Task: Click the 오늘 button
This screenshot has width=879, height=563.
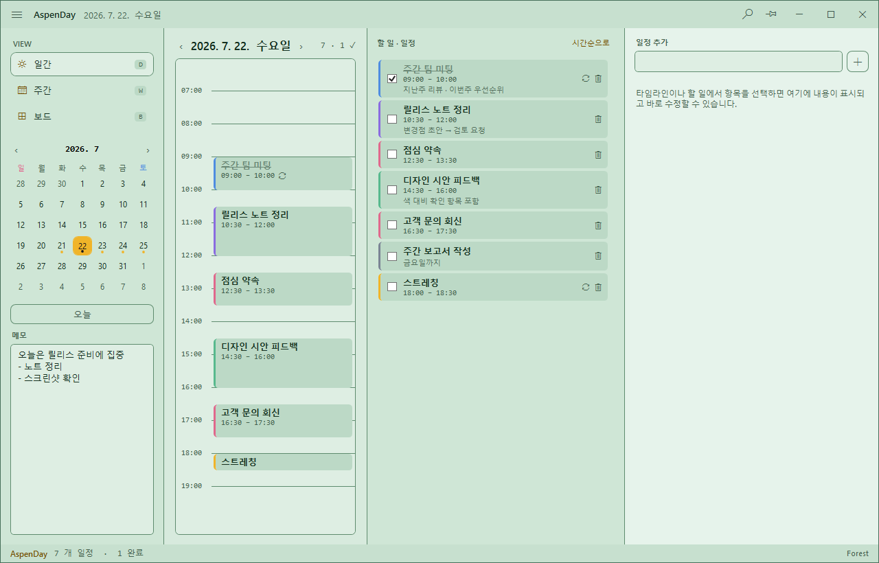Action: coord(82,314)
